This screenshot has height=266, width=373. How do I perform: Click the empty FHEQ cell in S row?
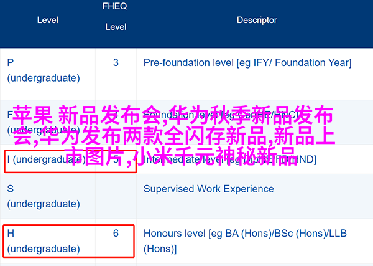click(x=116, y=196)
